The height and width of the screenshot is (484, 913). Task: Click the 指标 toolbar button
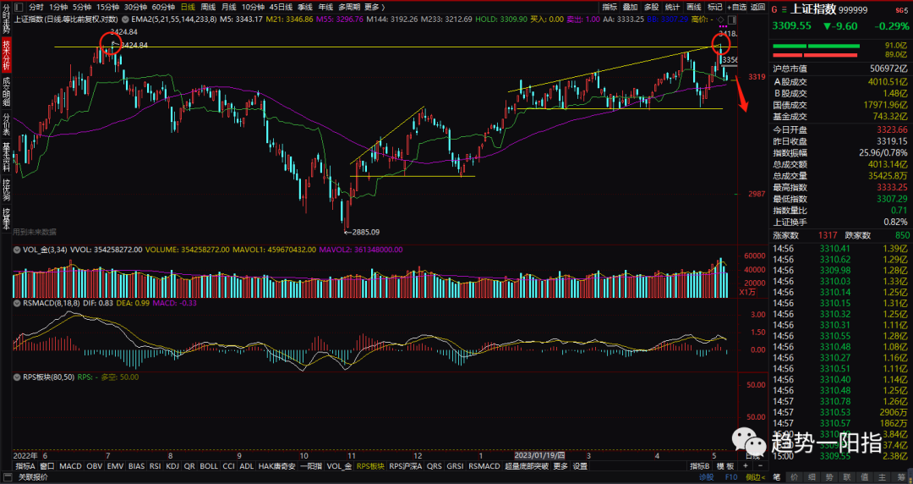coord(610,7)
